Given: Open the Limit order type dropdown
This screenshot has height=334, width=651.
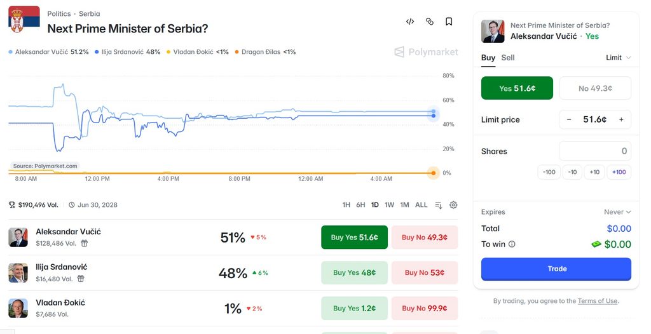Looking at the screenshot, I should [618, 58].
